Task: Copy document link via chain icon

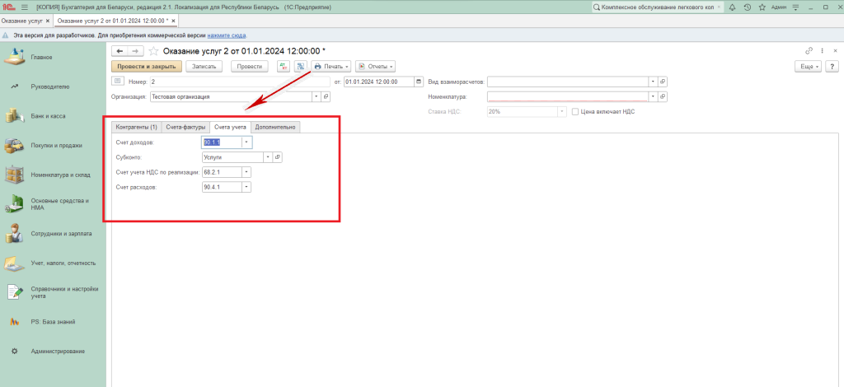Action: (x=809, y=51)
